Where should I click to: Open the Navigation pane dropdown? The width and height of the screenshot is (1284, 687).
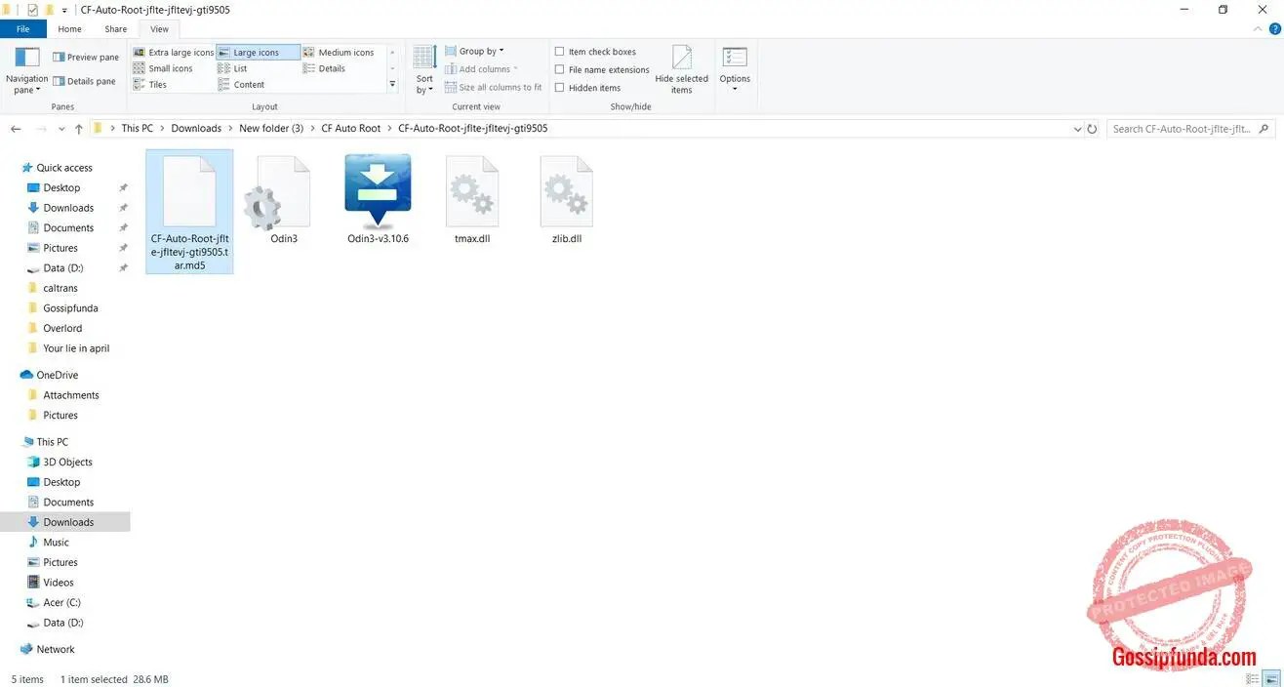coord(26,69)
